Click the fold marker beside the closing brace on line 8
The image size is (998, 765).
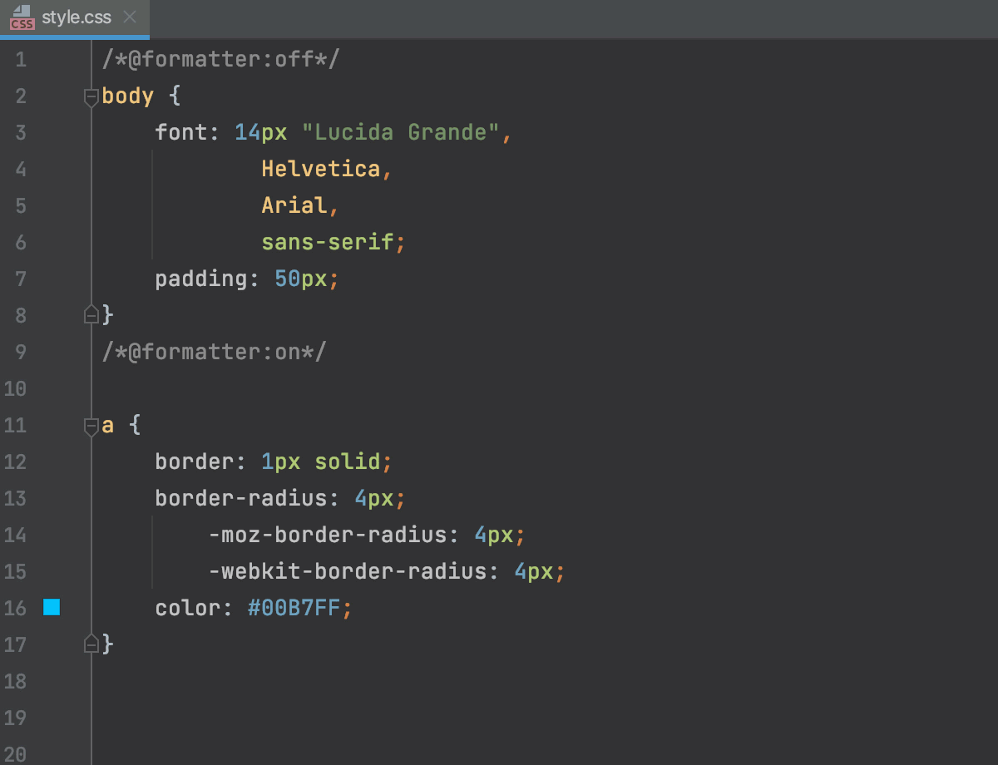pos(91,315)
